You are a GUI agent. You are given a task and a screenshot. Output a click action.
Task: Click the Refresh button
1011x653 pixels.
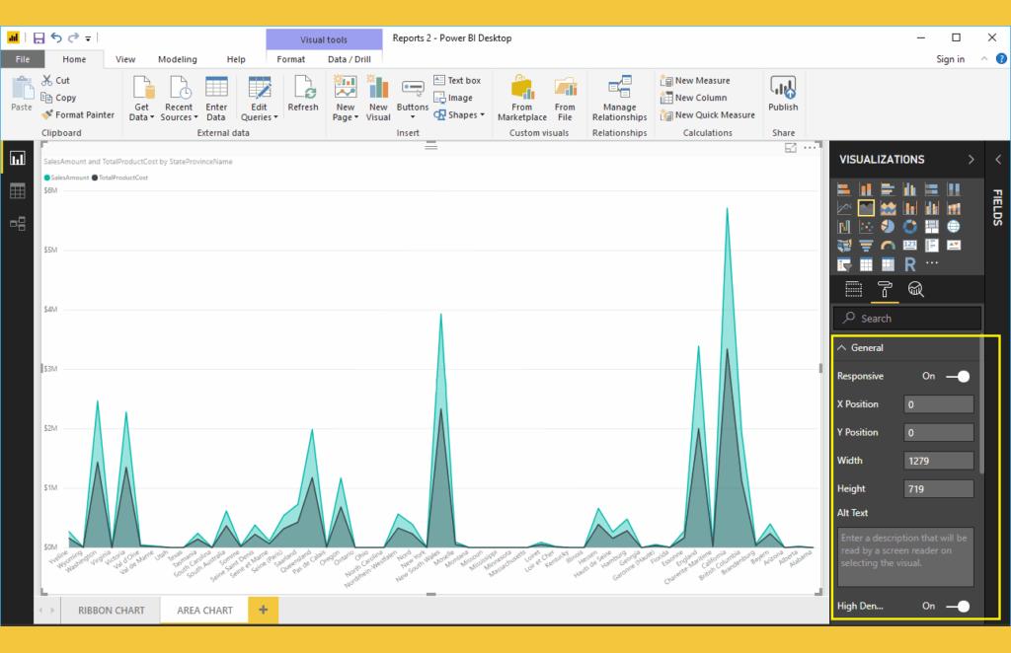pyautogui.click(x=303, y=96)
